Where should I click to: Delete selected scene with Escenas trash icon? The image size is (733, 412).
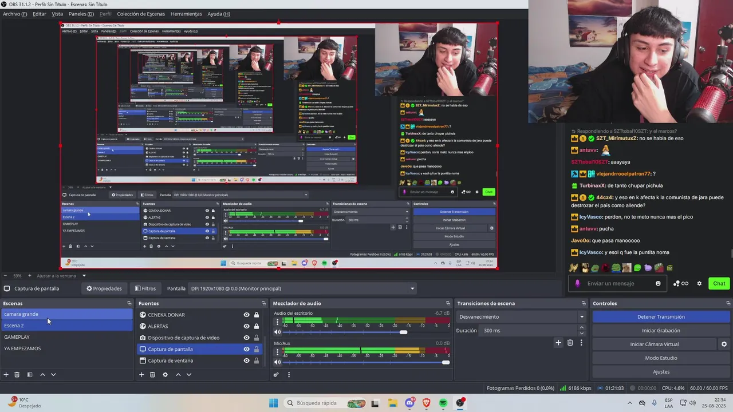[17, 375]
